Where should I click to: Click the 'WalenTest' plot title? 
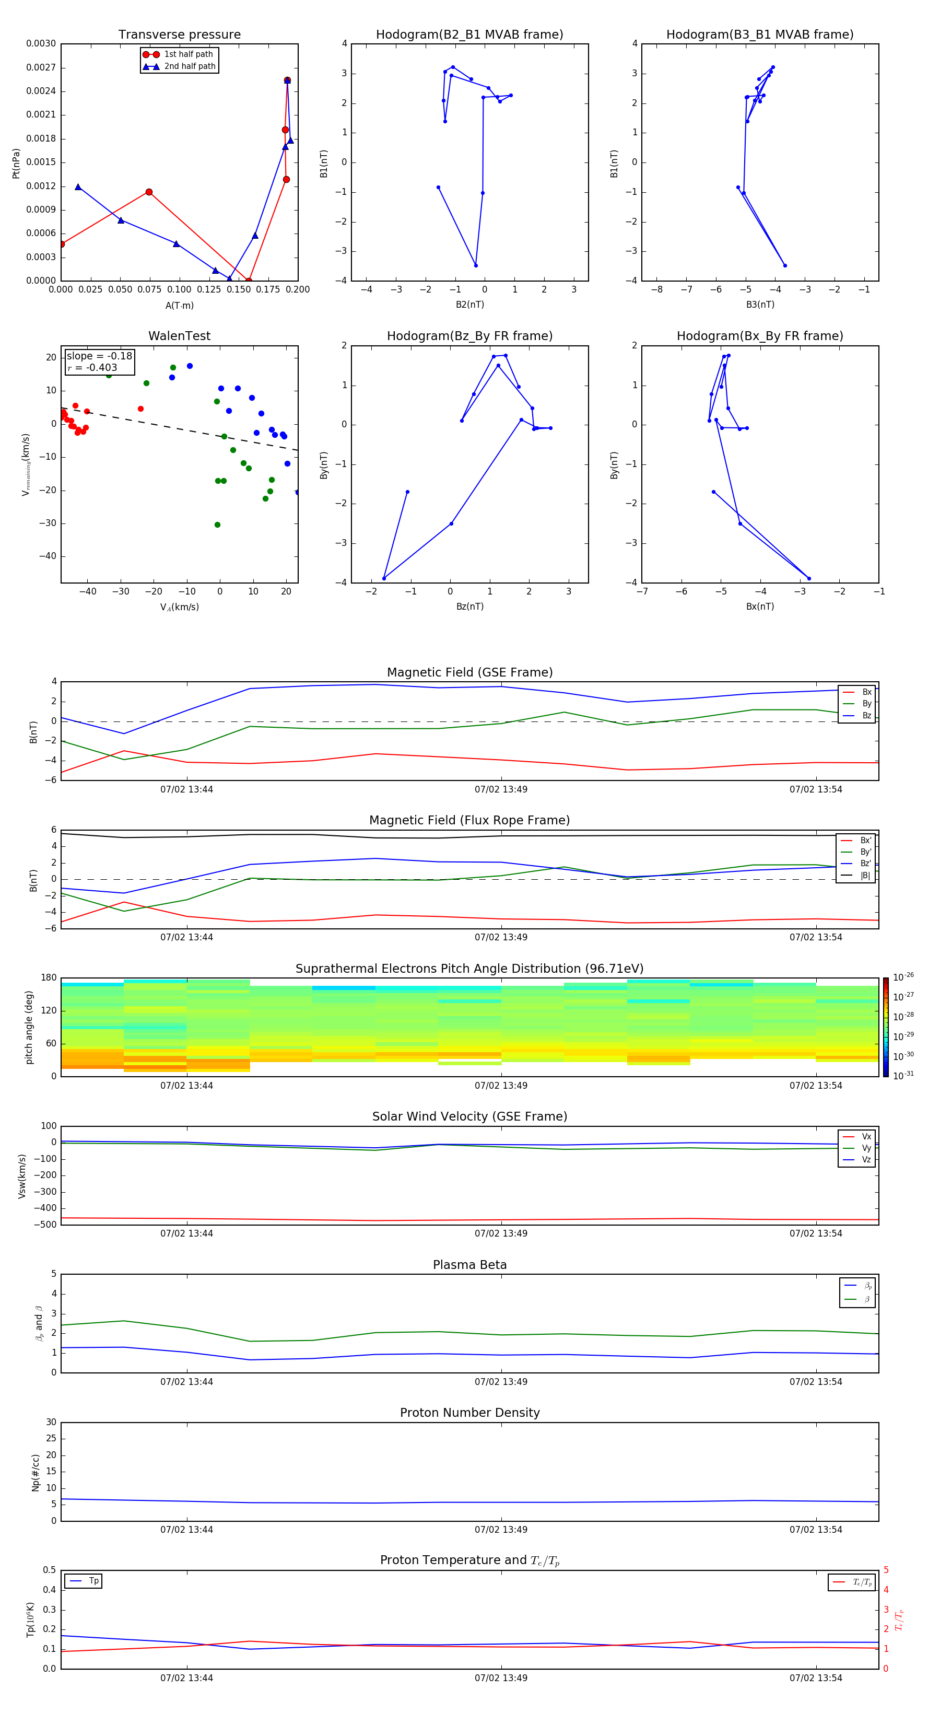click(179, 336)
